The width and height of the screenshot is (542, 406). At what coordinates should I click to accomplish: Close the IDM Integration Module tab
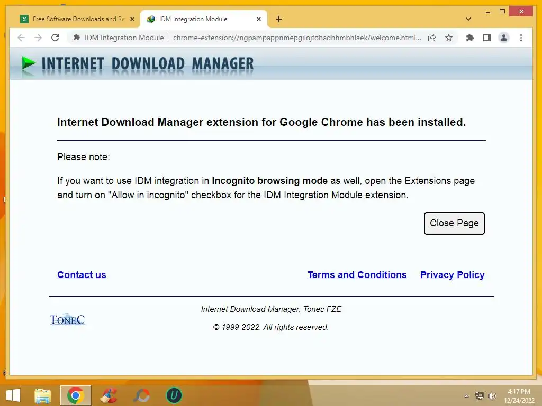[258, 20]
